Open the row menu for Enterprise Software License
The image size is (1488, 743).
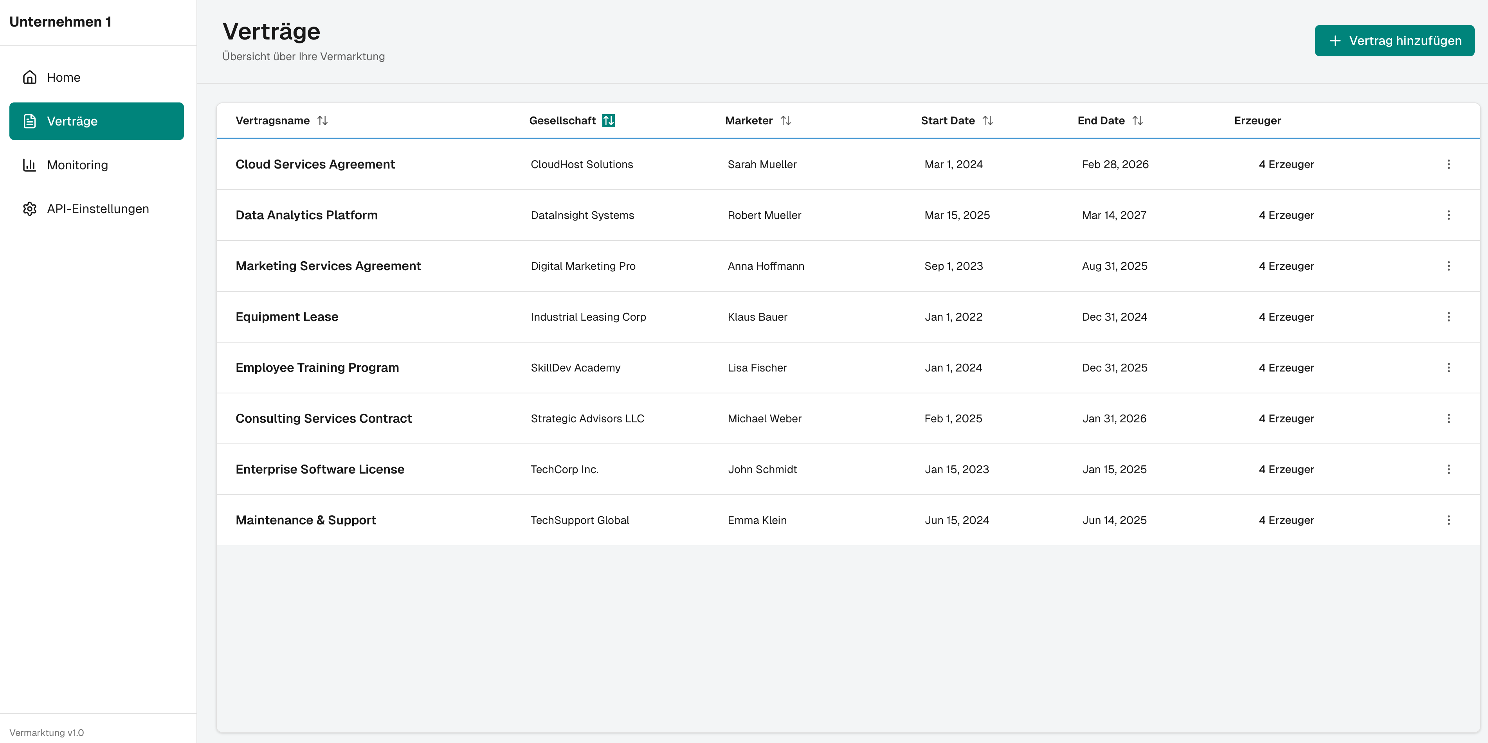[1449, 469]
